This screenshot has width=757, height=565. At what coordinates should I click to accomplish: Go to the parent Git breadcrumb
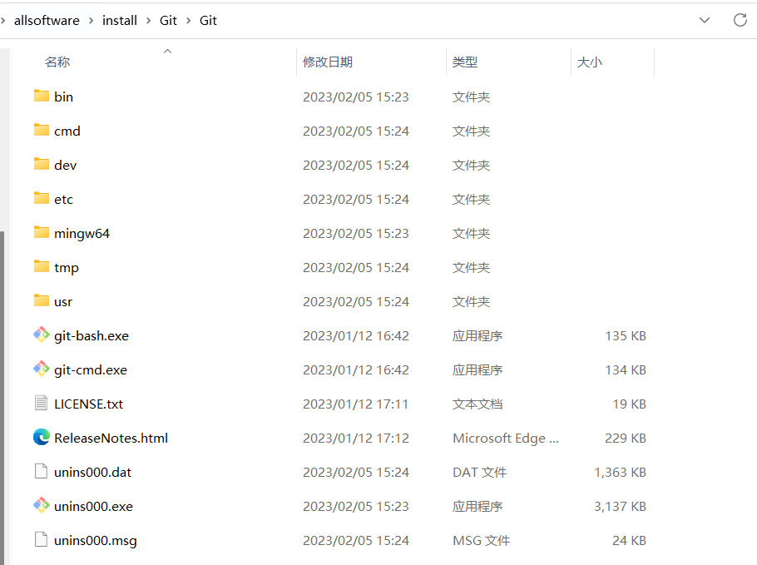point(169,21)
